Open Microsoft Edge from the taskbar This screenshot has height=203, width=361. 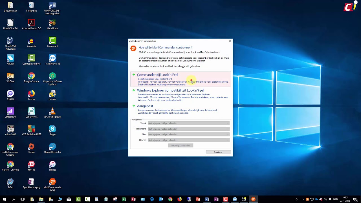coord(152,199)
